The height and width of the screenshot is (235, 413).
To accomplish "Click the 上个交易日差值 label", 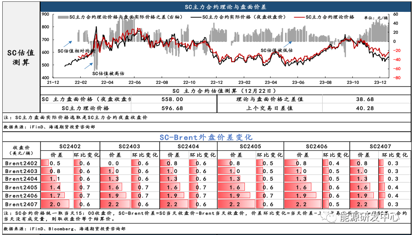I will pyautogui.click(x=270, y=108).
